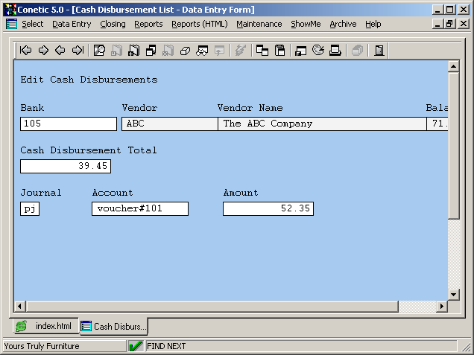Open the Archive menu
This screenshot has height=355, width=474.
pos(343,24)
